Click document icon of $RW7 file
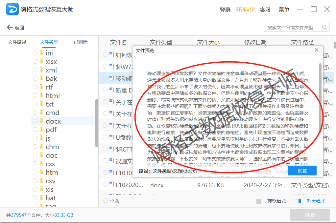This screenshot has width=336, height=223. (111, 66)
